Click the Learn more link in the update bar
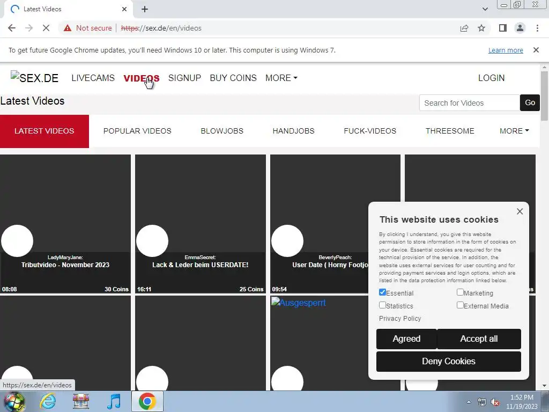549x412 pixels. [x=506, y=50]
